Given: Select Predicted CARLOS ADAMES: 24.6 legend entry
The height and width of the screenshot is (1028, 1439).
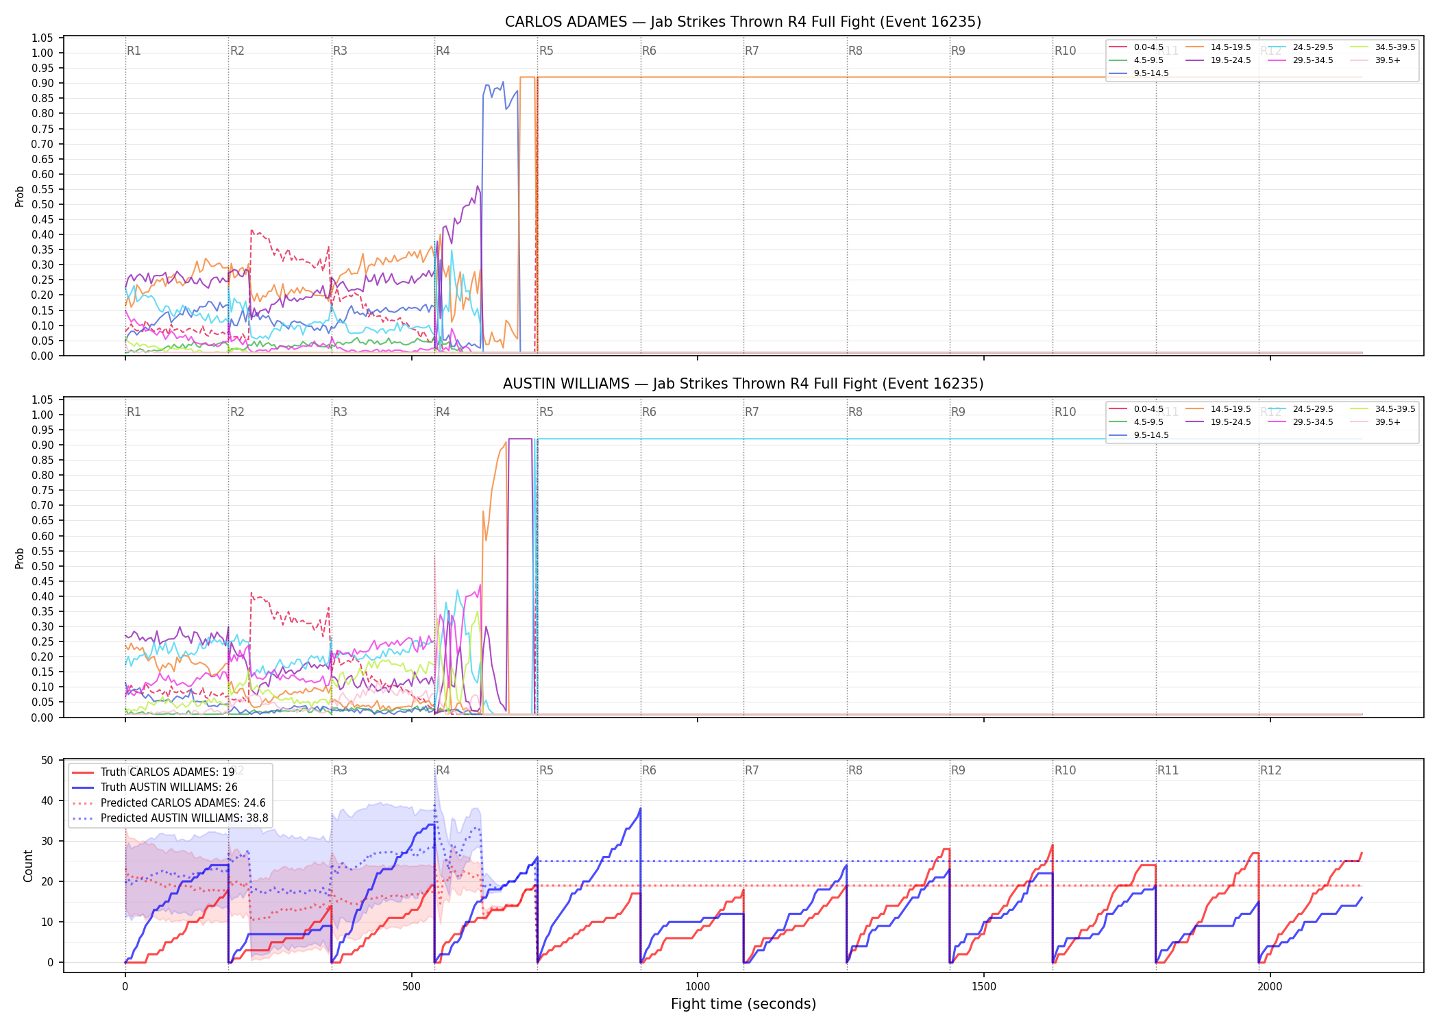Looking at the screenshot, I should coord(169,803).
